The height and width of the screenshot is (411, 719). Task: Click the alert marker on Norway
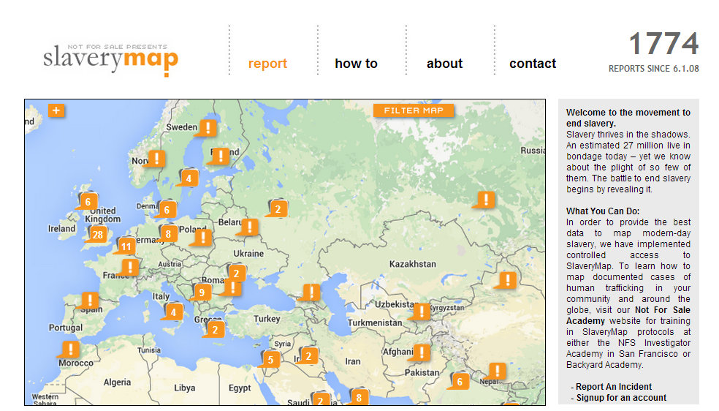pos(156,159)
